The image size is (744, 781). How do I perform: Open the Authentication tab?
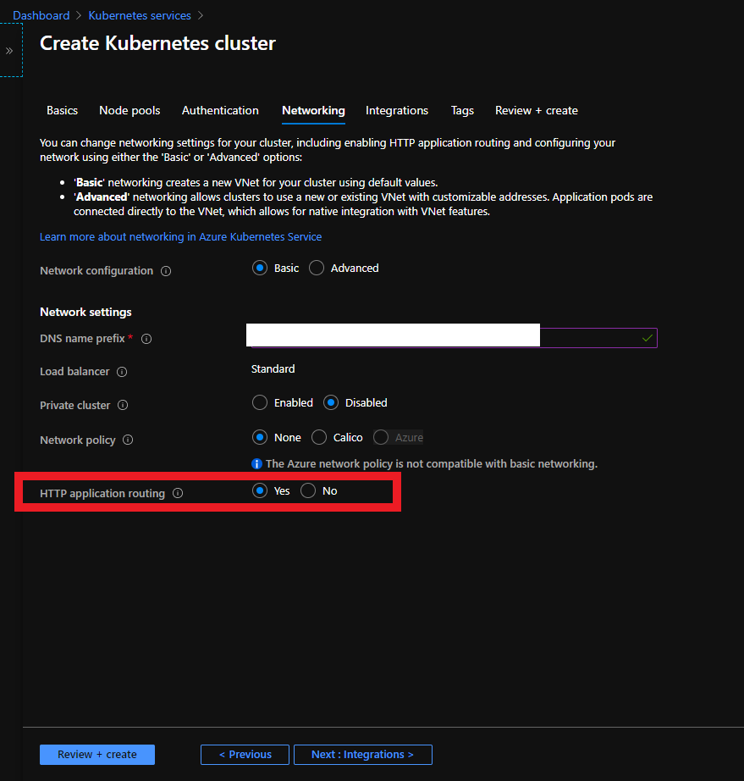pyautogui.click(x=220, y=111)
